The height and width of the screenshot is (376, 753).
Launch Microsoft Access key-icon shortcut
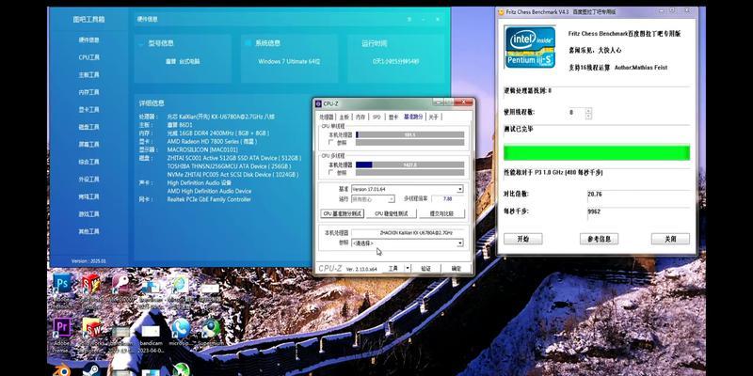[x=120, y=284]
